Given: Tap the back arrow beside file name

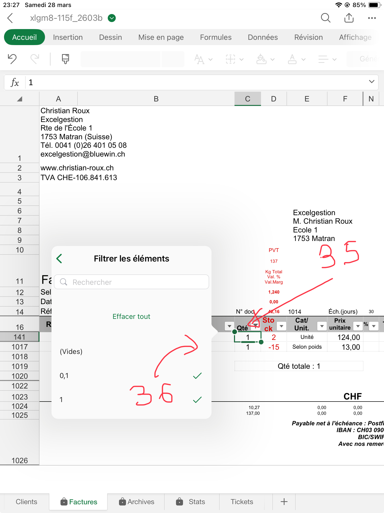Looking at the screenshot, I should coord(10,18).
